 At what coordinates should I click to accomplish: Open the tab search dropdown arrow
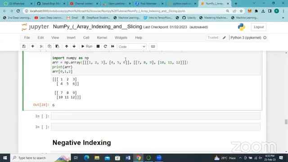(x=254, y=3)
